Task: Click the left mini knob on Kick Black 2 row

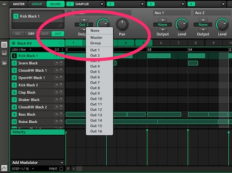Action: click(56, 85)
